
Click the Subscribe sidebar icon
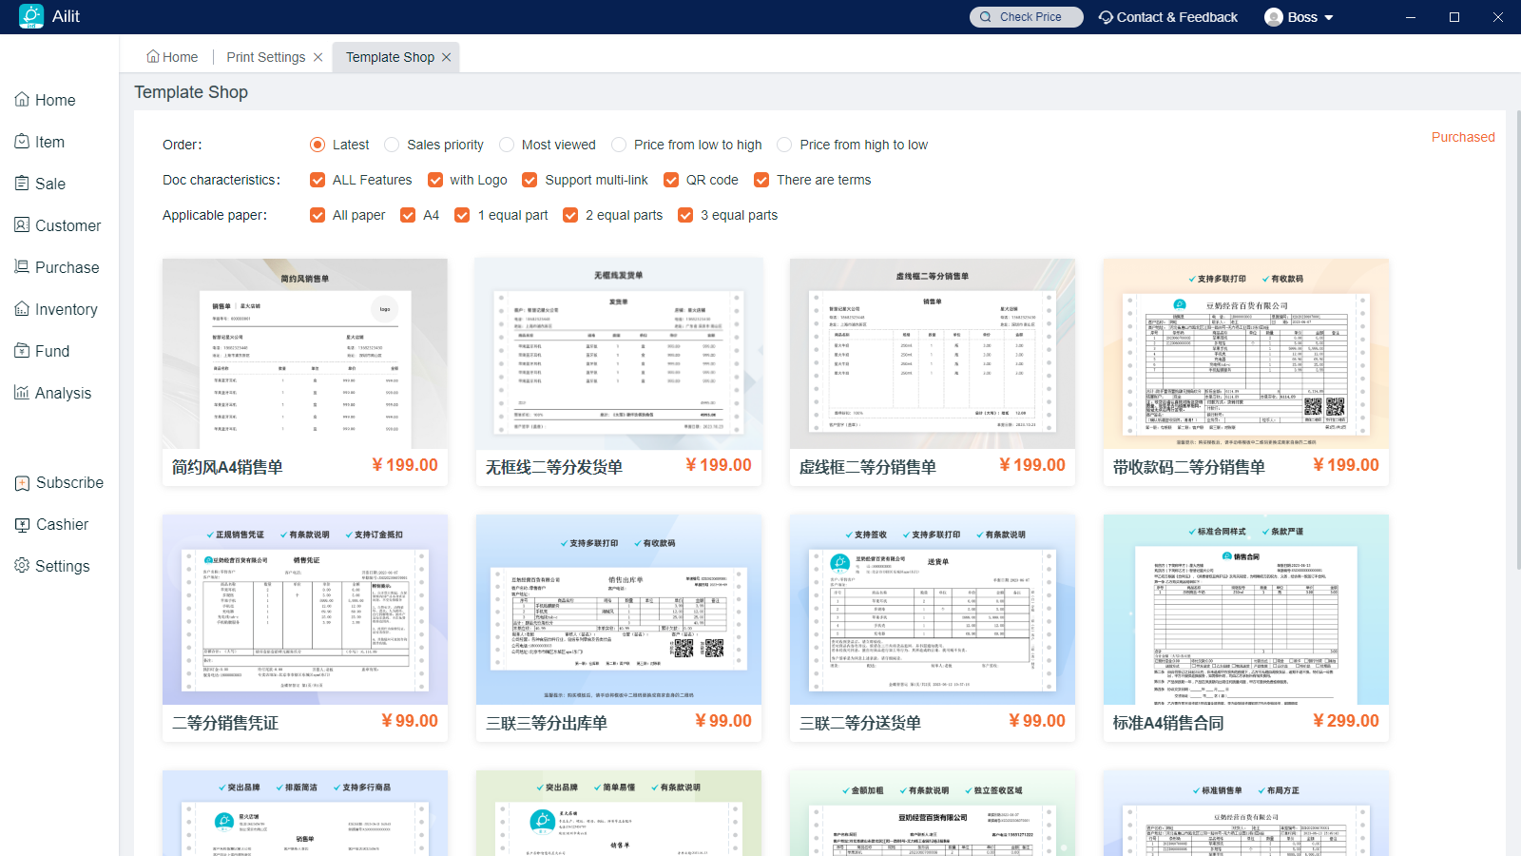pos(22,482)
